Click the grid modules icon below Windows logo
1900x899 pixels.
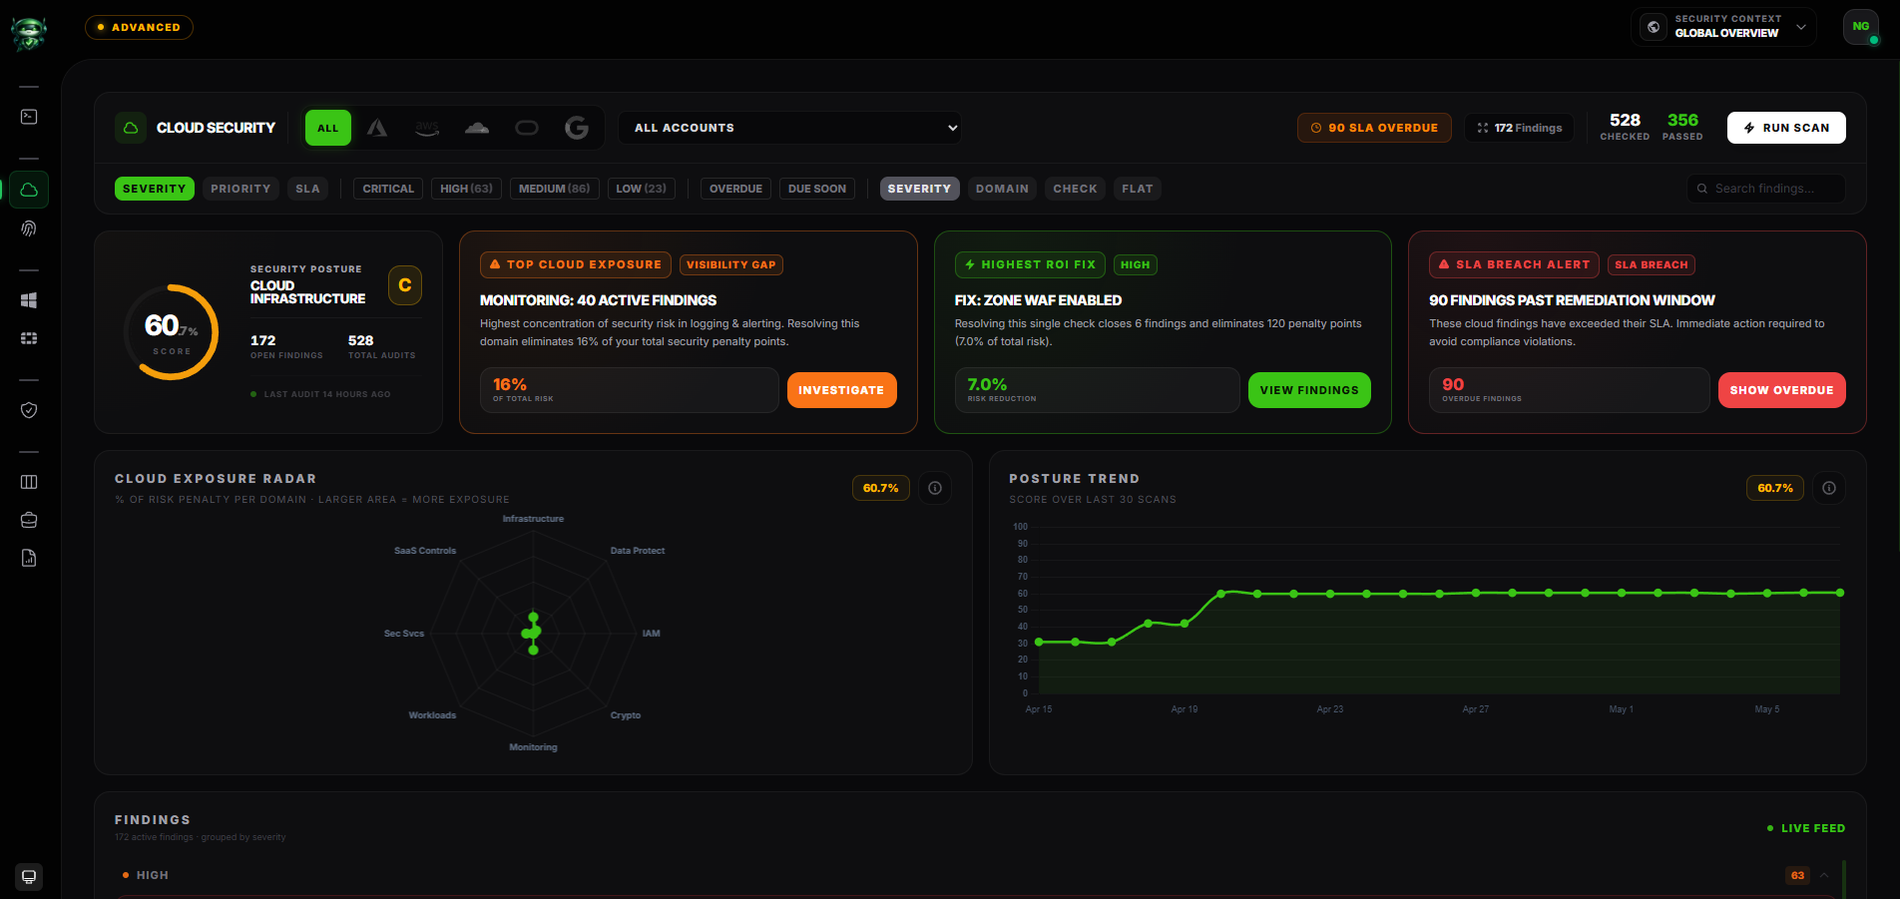click(x=29, y=338)
